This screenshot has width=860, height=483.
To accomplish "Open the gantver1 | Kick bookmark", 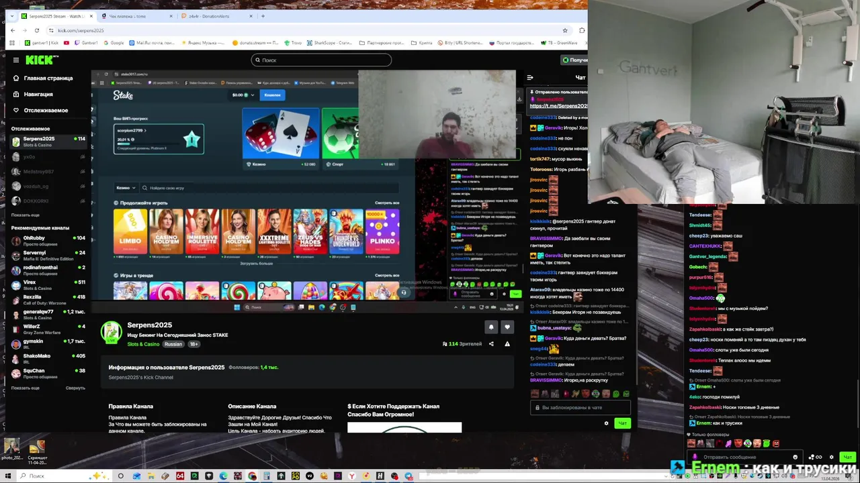I will 41,43.
